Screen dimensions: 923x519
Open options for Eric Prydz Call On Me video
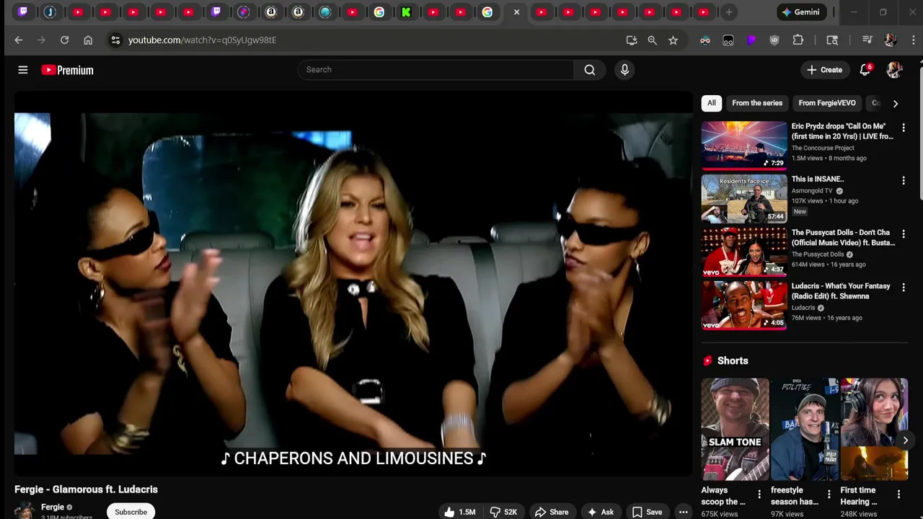(x=904, y=128)
